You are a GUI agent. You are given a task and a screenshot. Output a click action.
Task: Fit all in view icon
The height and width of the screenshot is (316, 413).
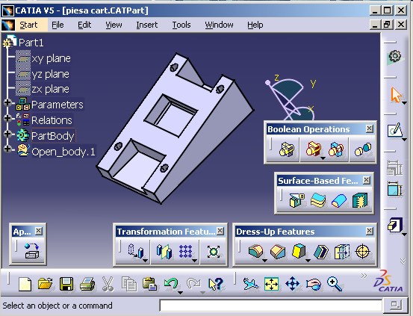tap(271, 284)
